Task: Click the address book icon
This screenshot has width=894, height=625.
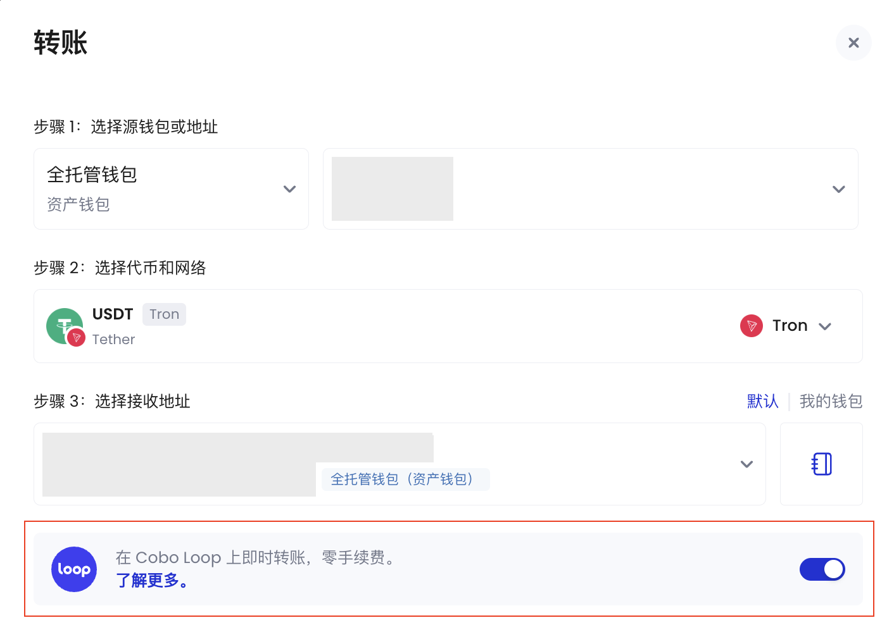Action: coord(821,464)
